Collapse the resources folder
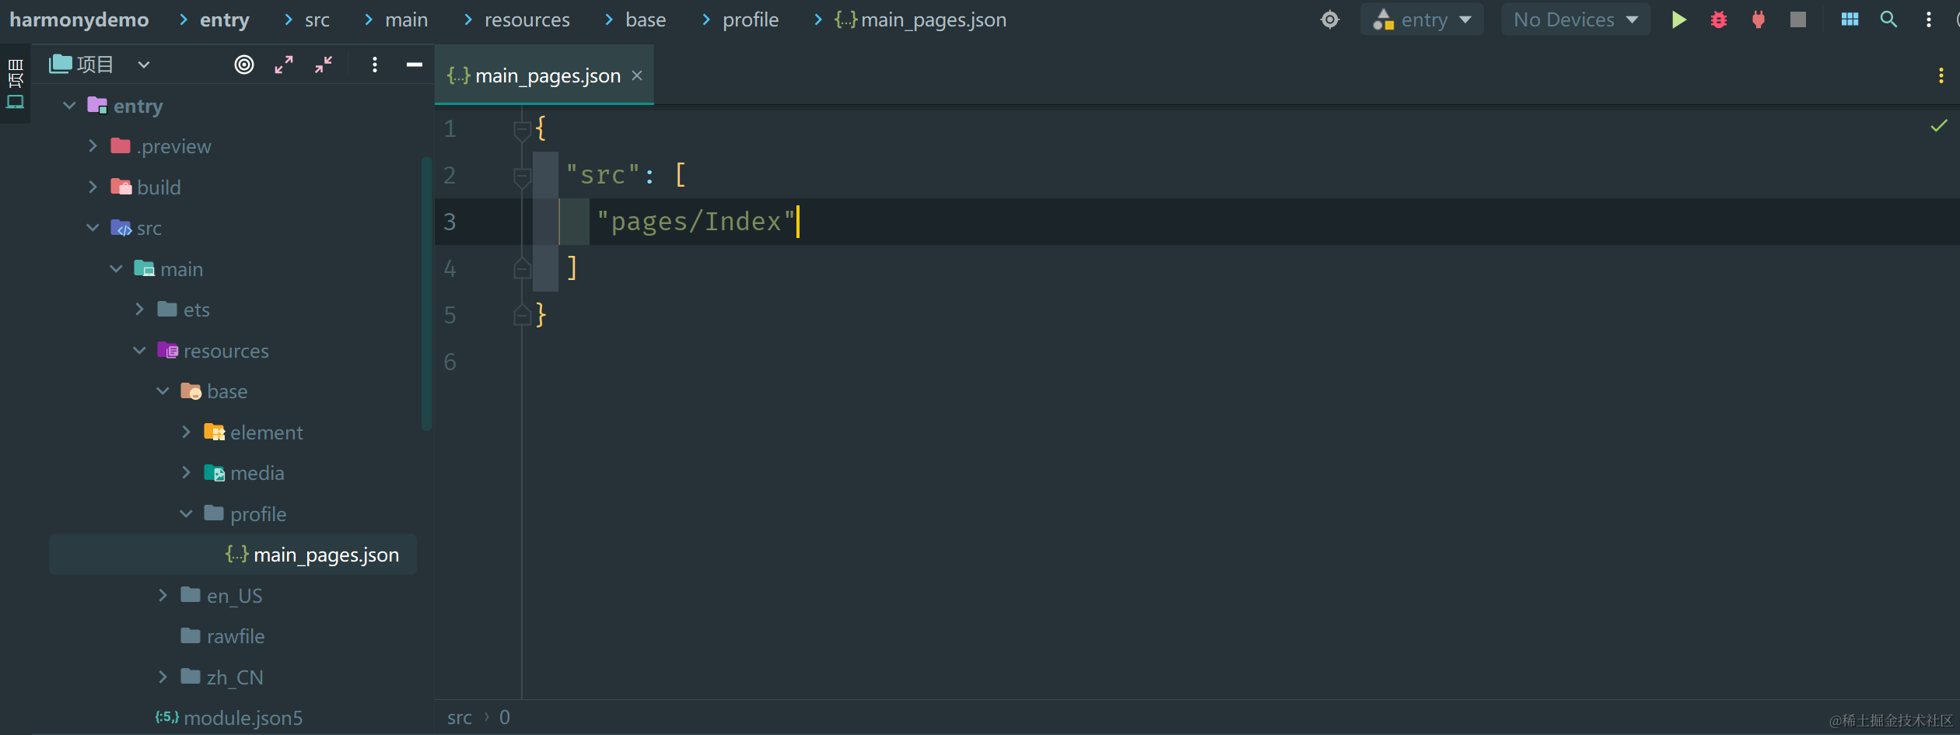Viewport: 1960px width, 735px height. click(x=139, y=350)
